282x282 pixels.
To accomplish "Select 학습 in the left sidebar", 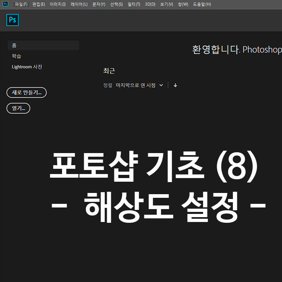I will point(17,56).
